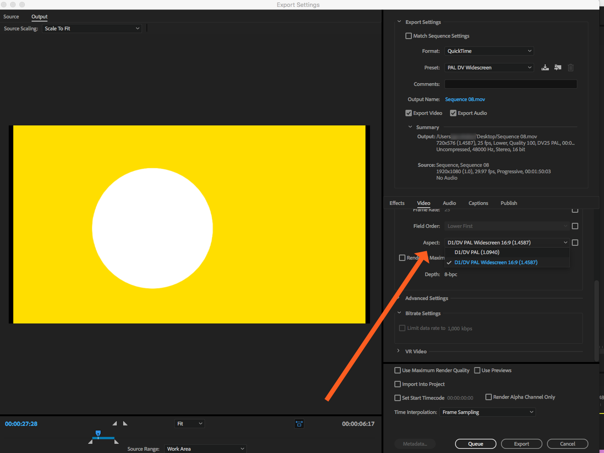604x453 pixels.
Task: Click the settings panel vertical scrollbar
Action: (x=597, y=320)
